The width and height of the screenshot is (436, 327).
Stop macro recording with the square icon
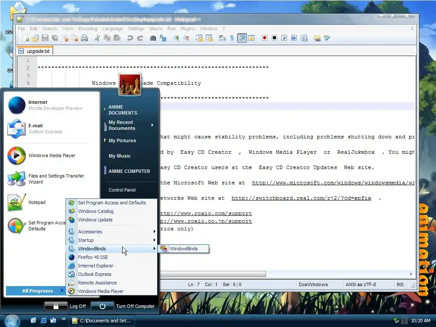click(274, 38)
